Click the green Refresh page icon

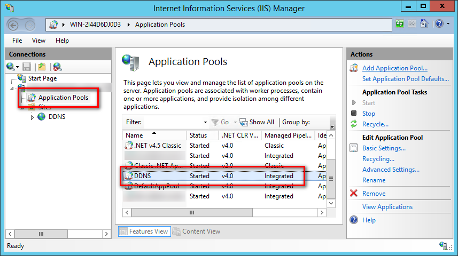click(x=400, y=23)
